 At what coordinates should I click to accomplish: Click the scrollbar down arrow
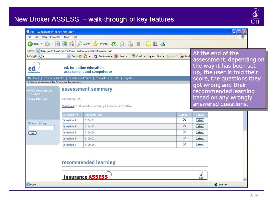(x=245, y=180)
